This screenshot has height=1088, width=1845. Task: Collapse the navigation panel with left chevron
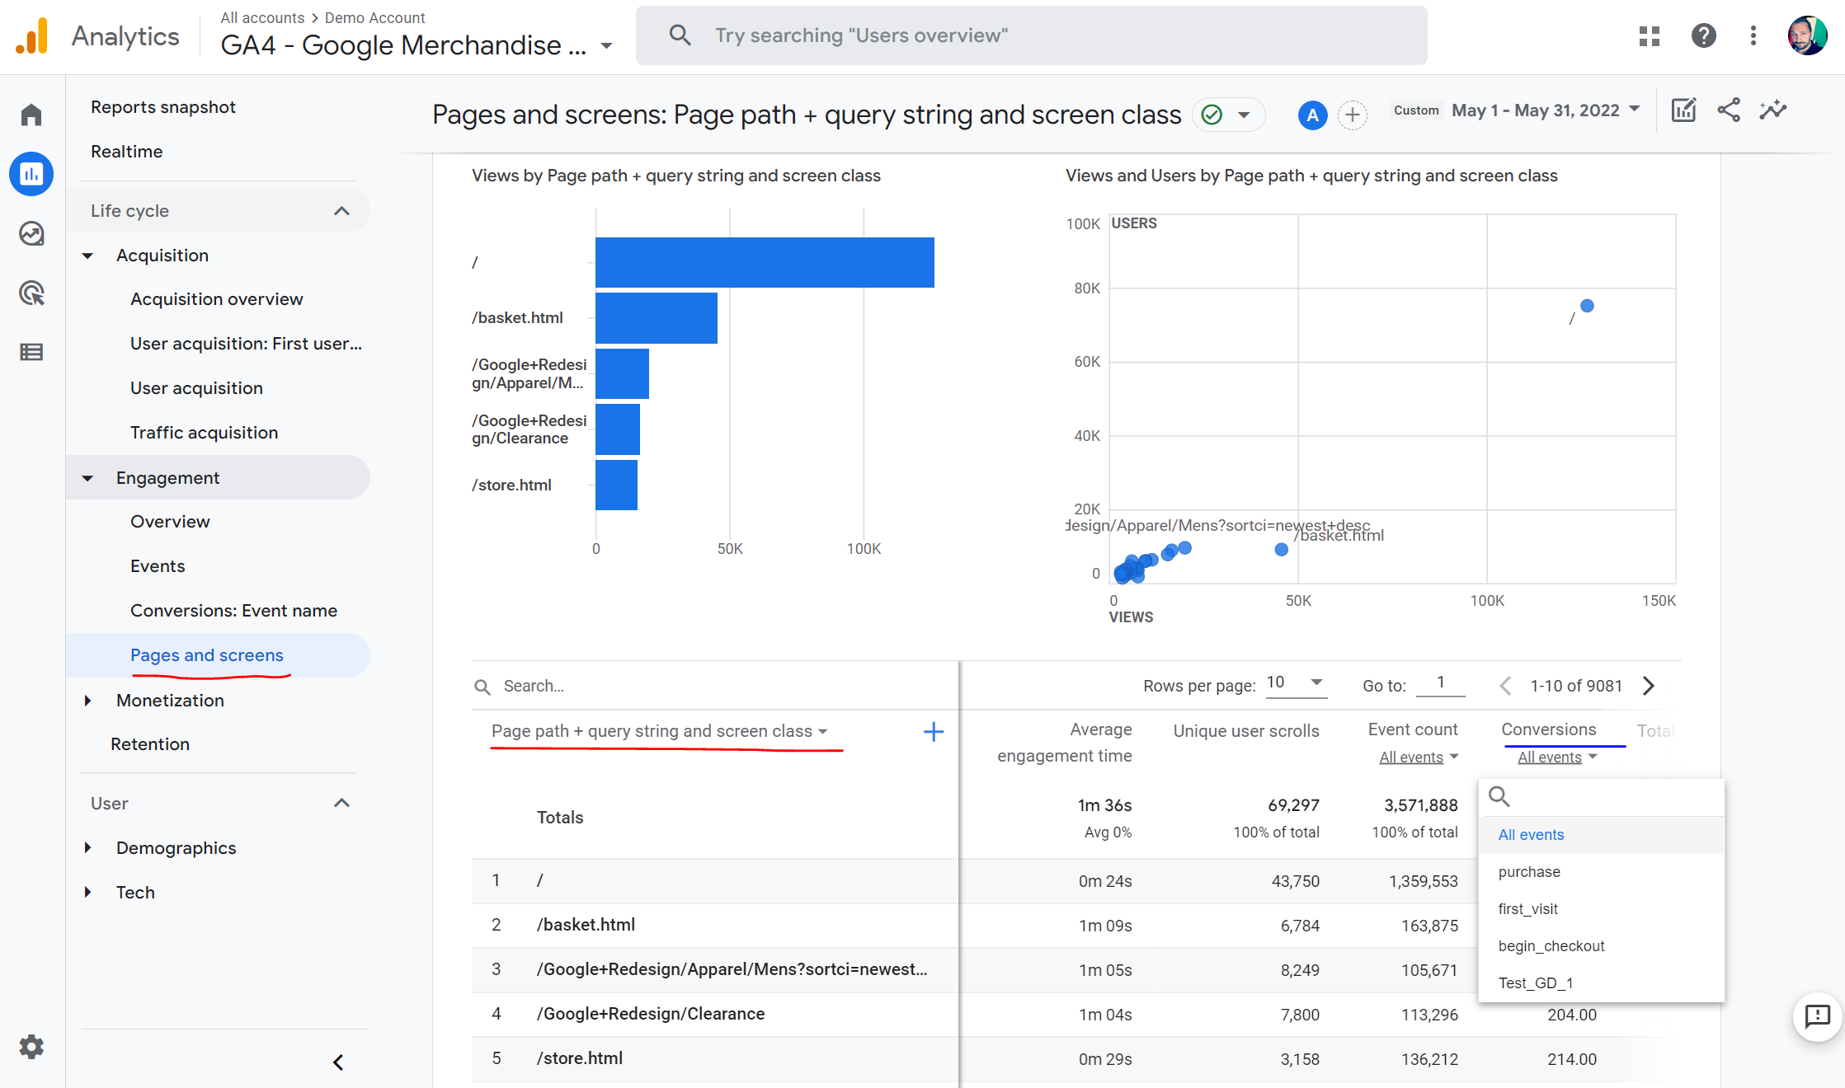pyautogui.click(x=338, y=1062)
